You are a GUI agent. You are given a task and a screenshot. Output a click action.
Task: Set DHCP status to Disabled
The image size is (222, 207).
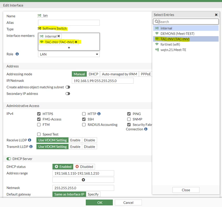[84, 167]
